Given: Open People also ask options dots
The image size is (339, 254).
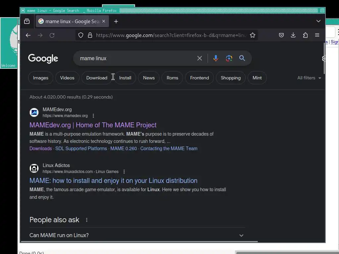Looking at the screenshot, I should [87, 220].
